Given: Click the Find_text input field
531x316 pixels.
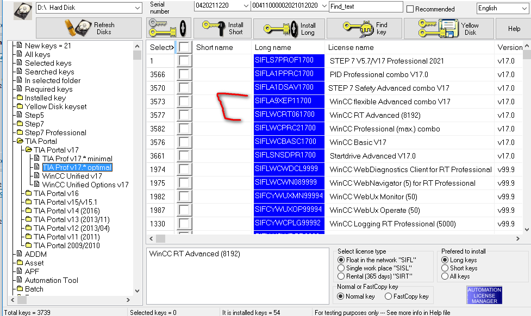Looking at the screenshot, I should coord(366,7).
